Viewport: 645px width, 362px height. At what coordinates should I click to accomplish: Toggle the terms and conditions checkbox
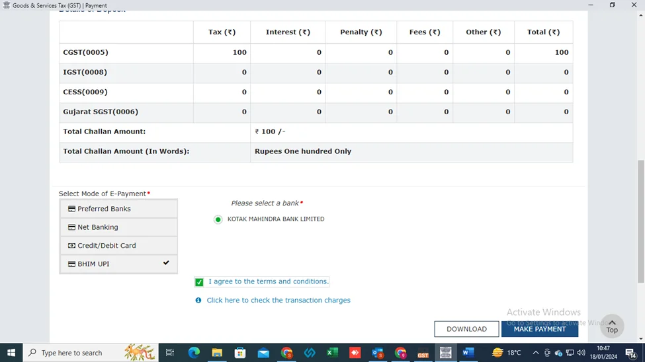coord(199,282)
